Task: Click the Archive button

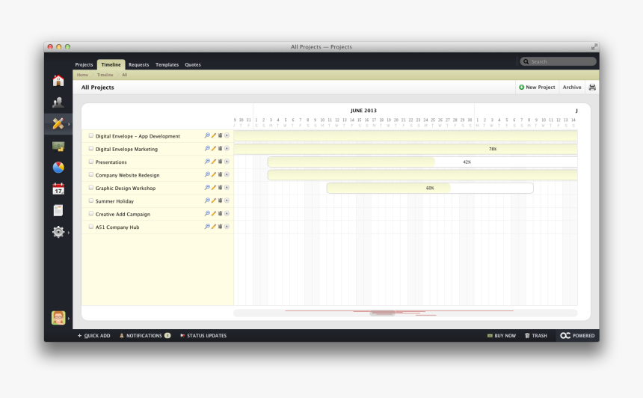Action: [x=572, y=88]
